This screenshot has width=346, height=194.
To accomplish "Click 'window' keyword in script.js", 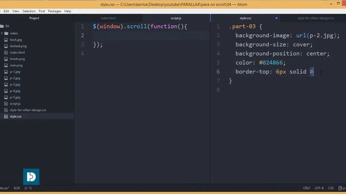I will 110,26.
